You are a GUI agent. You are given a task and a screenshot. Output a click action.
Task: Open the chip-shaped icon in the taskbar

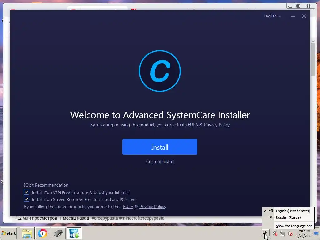coord(58,233)
